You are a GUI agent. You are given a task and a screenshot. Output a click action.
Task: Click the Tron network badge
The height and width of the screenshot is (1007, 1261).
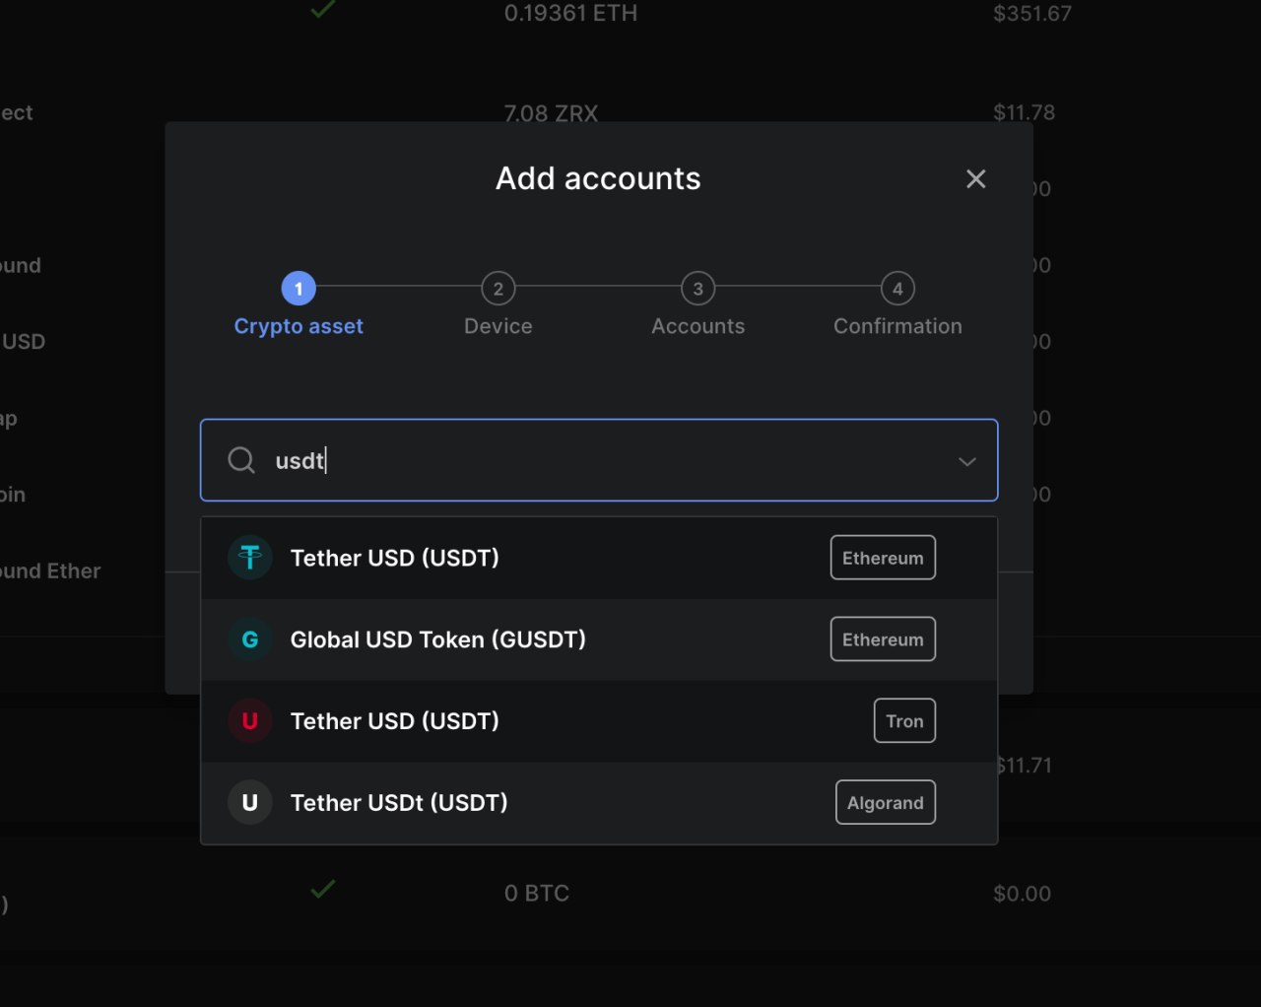pos(904,721)
